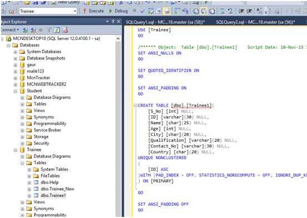Click the 'SET QUOTED_IDENTIFIER ON' line

(x=168, y=70)
